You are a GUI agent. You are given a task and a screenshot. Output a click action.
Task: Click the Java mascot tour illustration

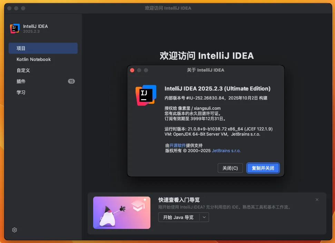[x=121, y=213]
